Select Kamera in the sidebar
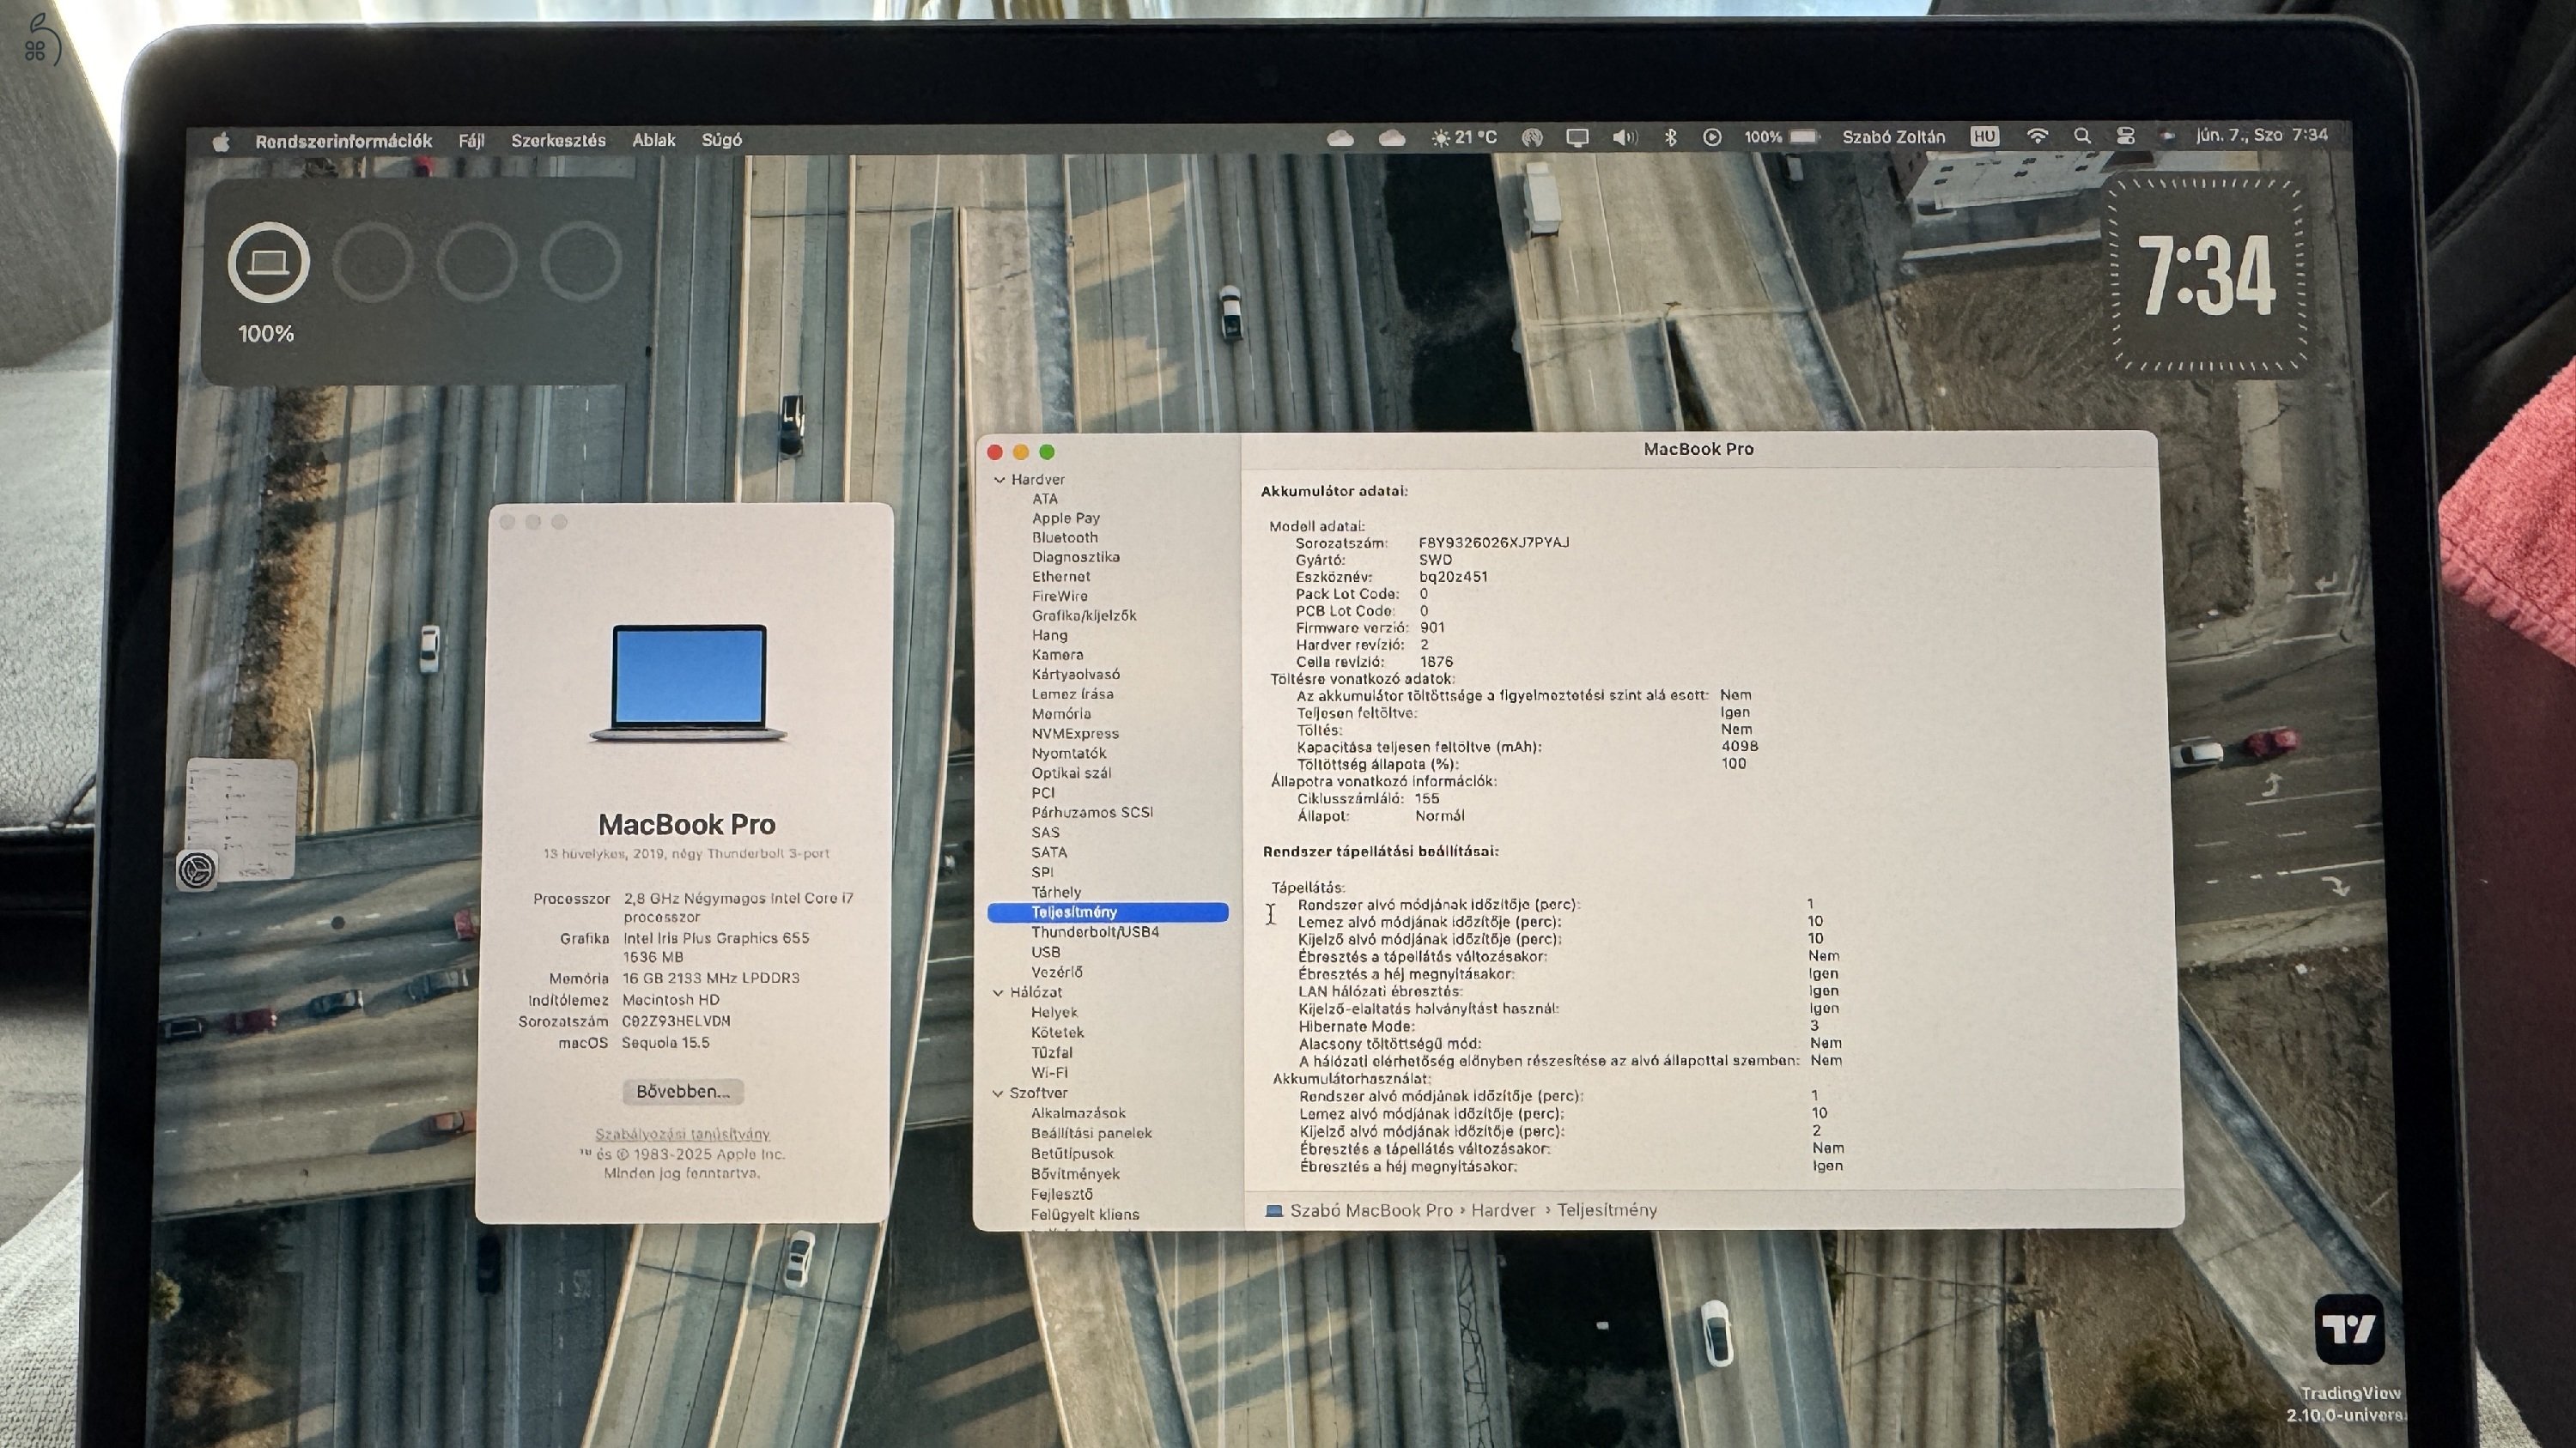Viewport: 2576px width, 1448px height. 1057,655
